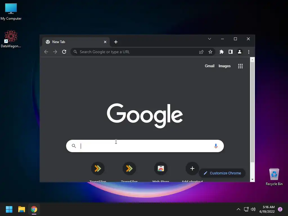Click the page's vertical scrollbar thumb
288x216 pixels.
[253, 112]
